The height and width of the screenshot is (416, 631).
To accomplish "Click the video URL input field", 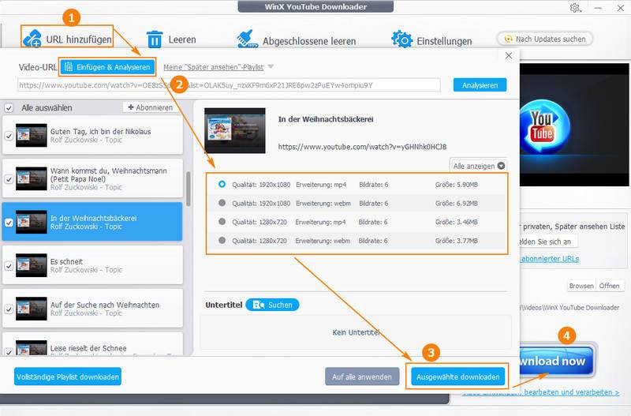I will 229,85.
